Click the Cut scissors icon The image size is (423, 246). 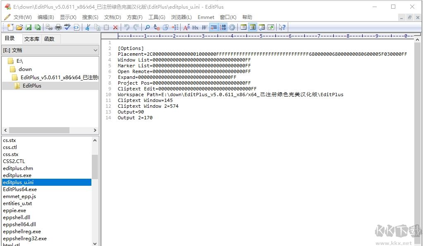coord(88,27)
